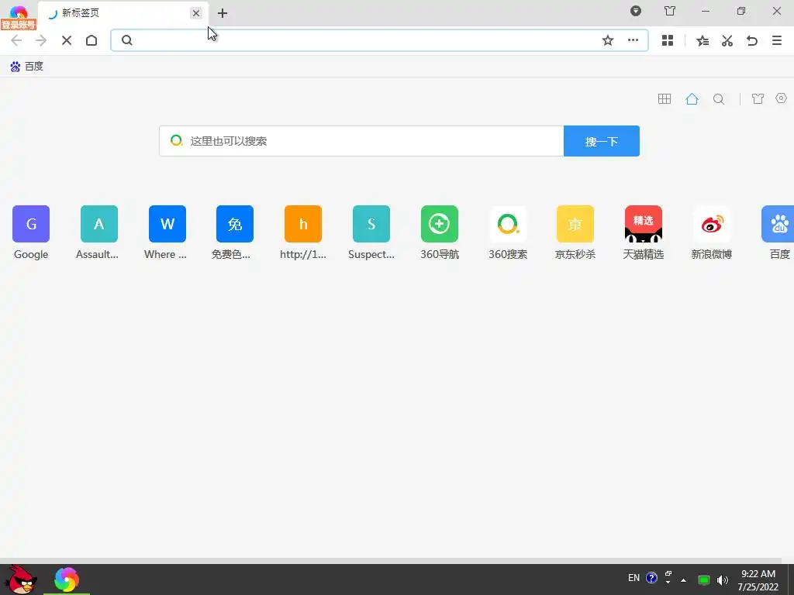
Task: Open the Where ... shortcut tile
Action: coord(167,232)
